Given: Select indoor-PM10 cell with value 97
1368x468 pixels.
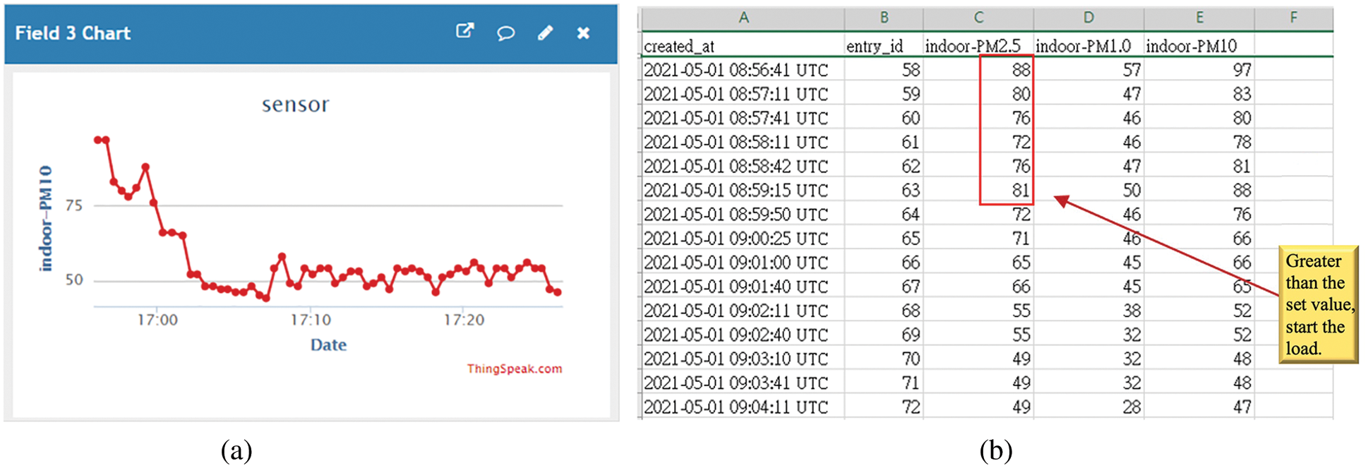Looking at the screenshot, I should (x=1199, y=70).
